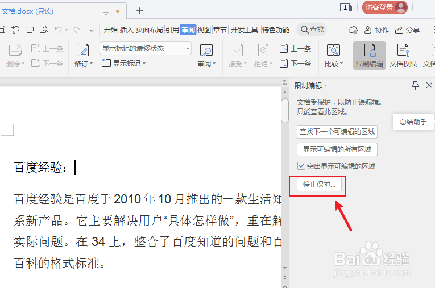Screen dimensions: 435x288
Task: Expand the 审阅 pane dropdown arrow
Action: click(214, 64)
